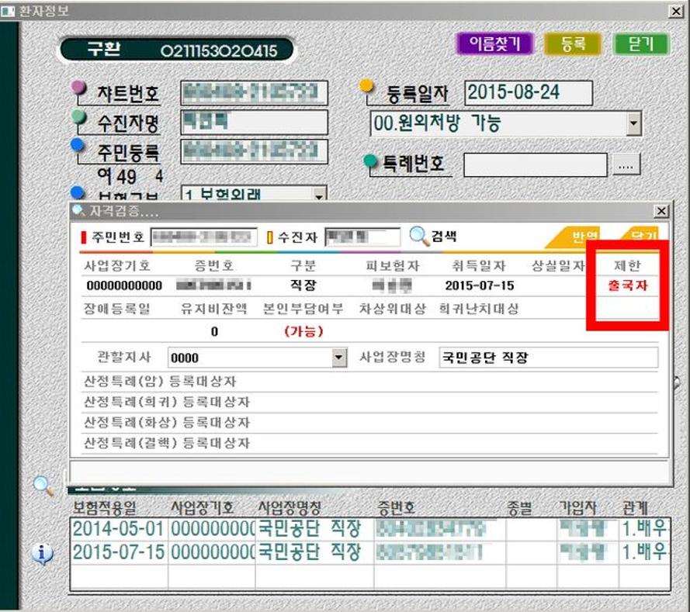
Task: Click the magnifier icon left of bottom panel
Action: (43, 485)
